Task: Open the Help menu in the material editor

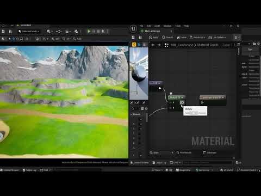Action: [187, 26]
